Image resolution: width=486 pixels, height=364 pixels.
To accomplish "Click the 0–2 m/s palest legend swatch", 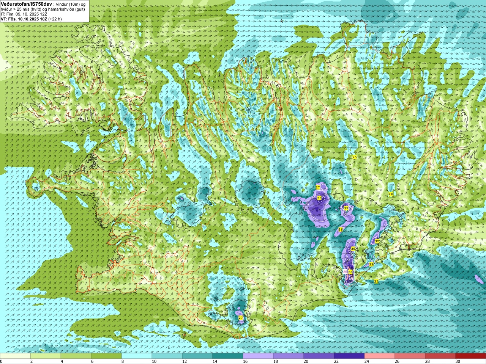I will coord(15,356).
